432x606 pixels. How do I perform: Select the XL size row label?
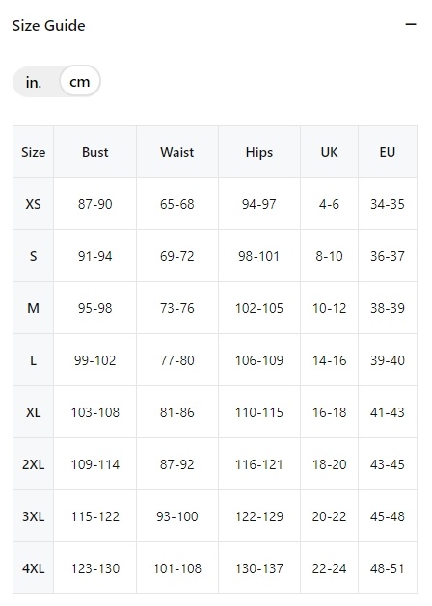click(33, 412)
